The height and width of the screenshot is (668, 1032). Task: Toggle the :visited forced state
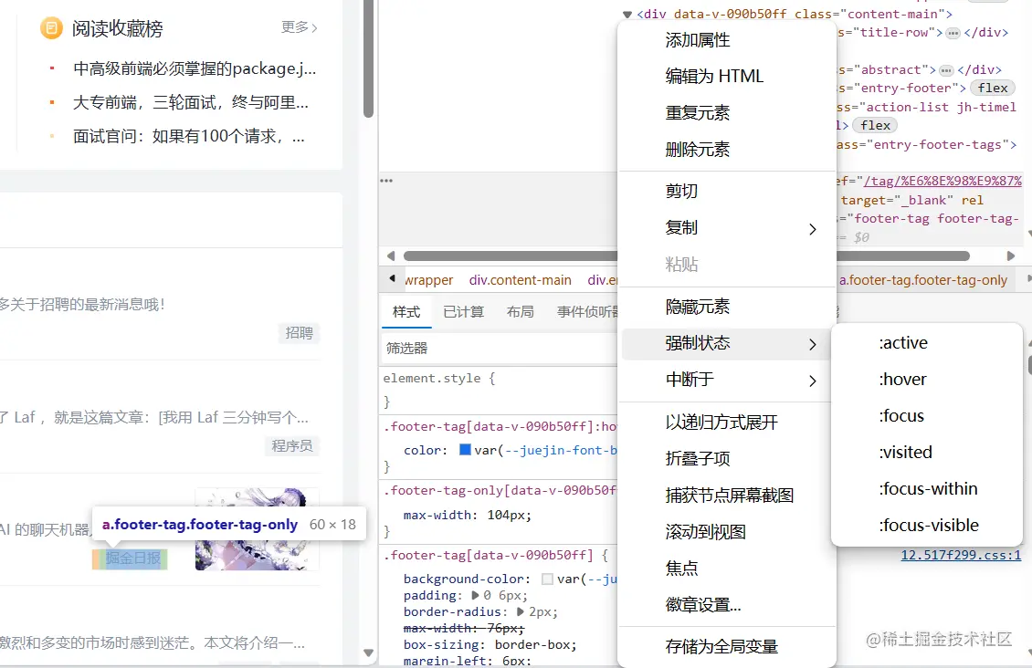tap(906, 453)
